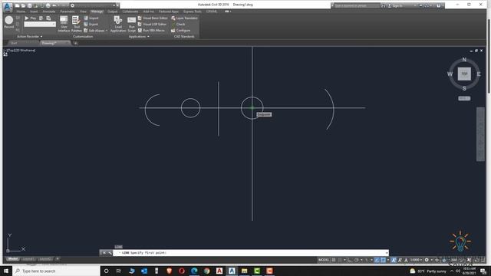Click Configure CAD standards
Screen dimensions: 491x276
click(x=181, y=31)
